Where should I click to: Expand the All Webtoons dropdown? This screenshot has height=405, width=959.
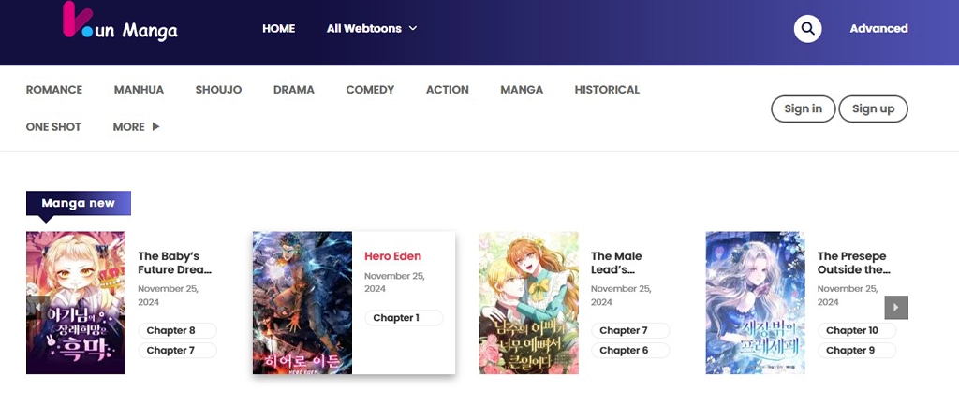click(x=372, y=29)
